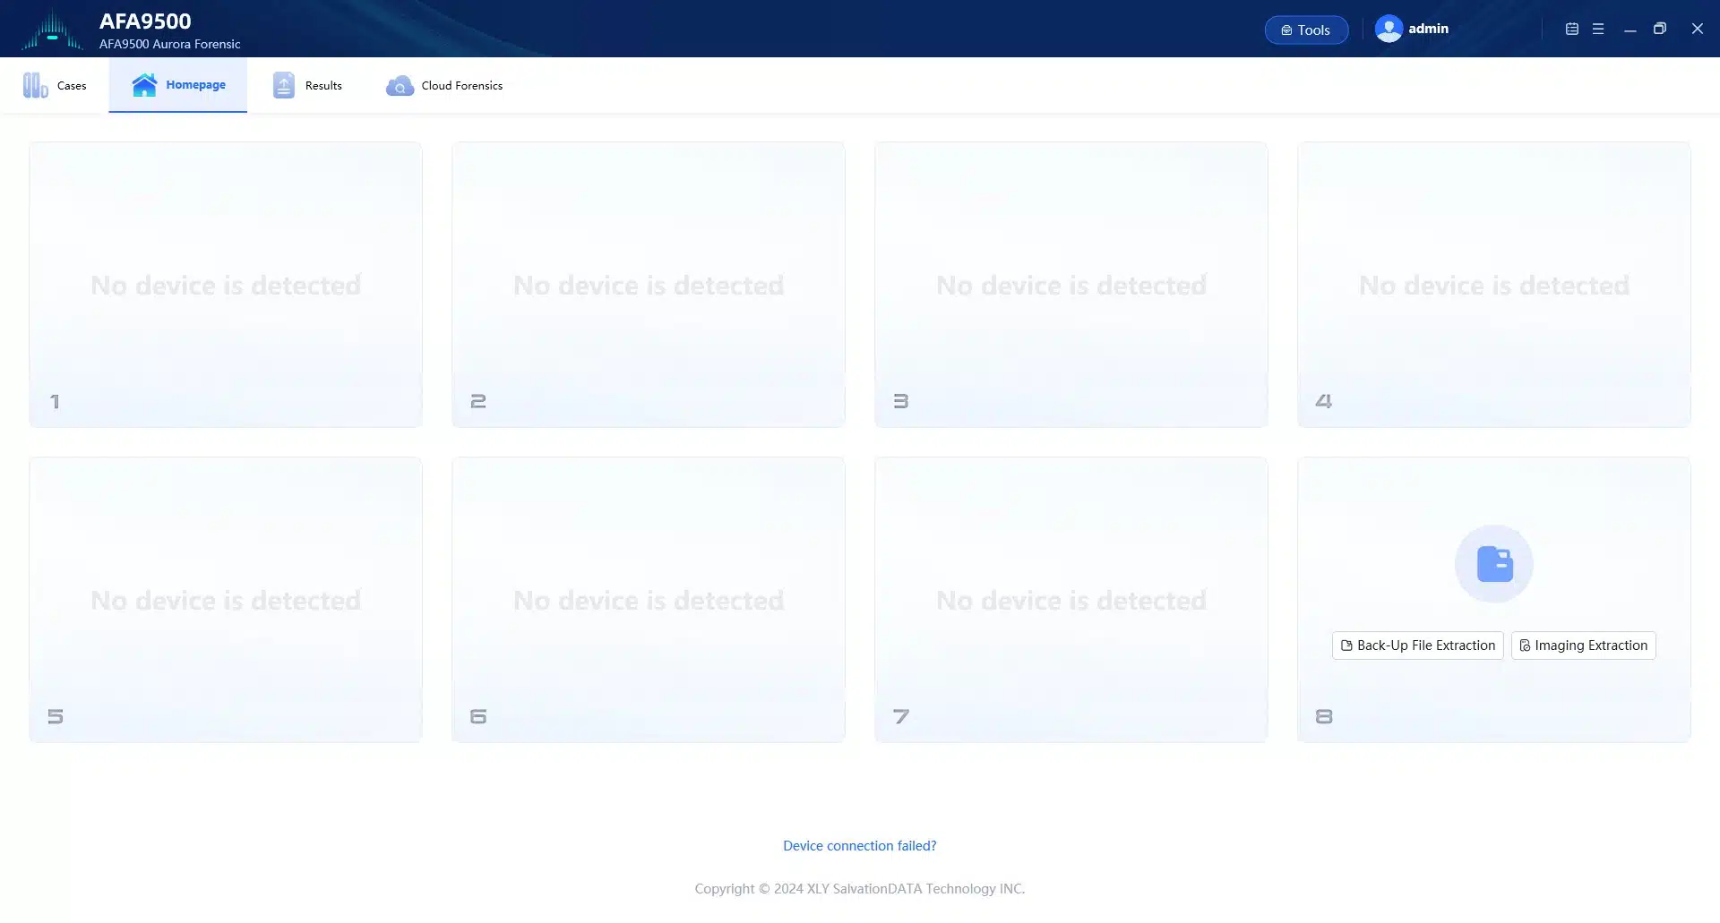Open the Device connection failed? link

(x=859, y=846)
